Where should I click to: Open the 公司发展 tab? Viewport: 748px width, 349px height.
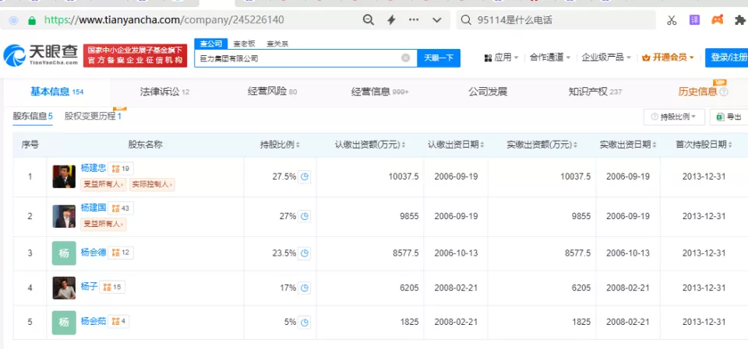488,92
